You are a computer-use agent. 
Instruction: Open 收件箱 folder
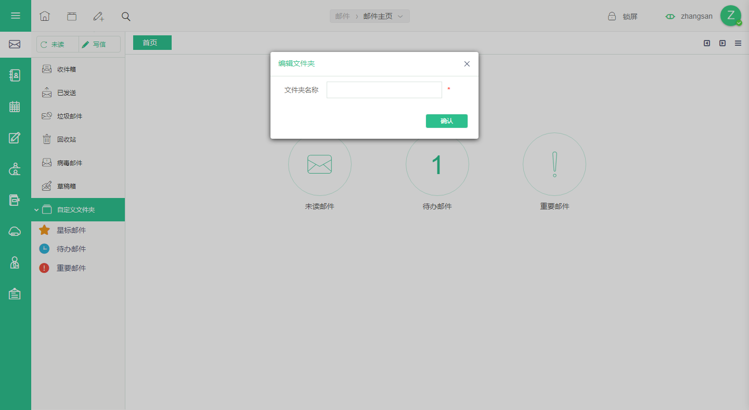pos(78,69)
